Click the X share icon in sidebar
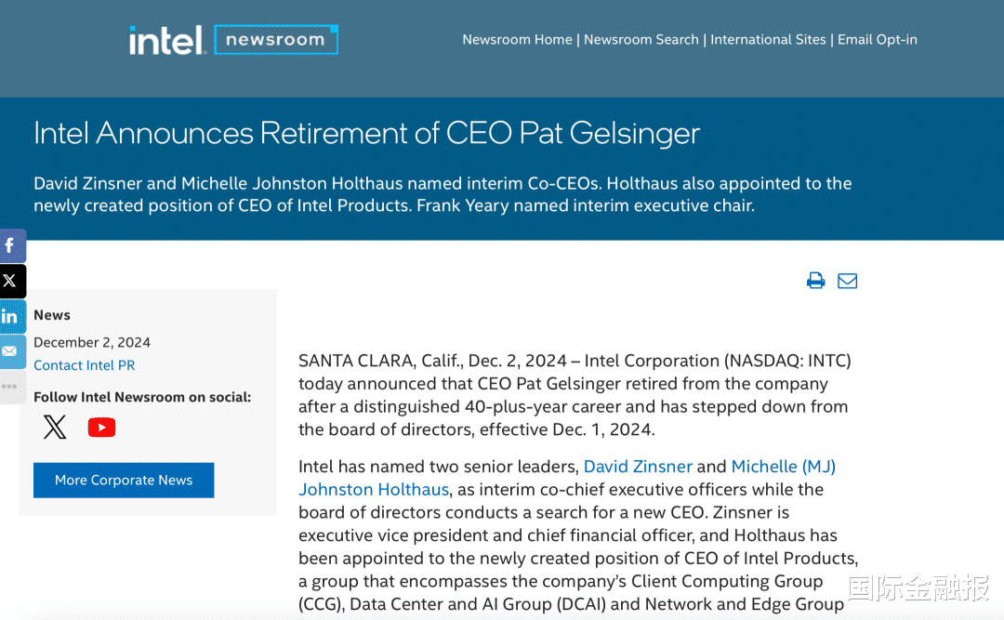Image resolution: width=1004 pixels, height=620 pixels. 11,281
